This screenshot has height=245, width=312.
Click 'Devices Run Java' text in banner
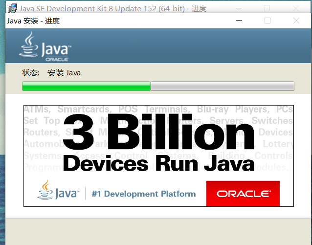[x=158, y=164]
